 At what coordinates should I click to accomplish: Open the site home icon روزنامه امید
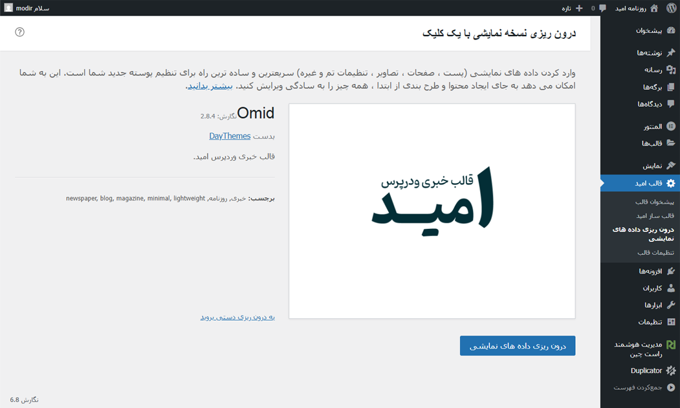[654, 8]
